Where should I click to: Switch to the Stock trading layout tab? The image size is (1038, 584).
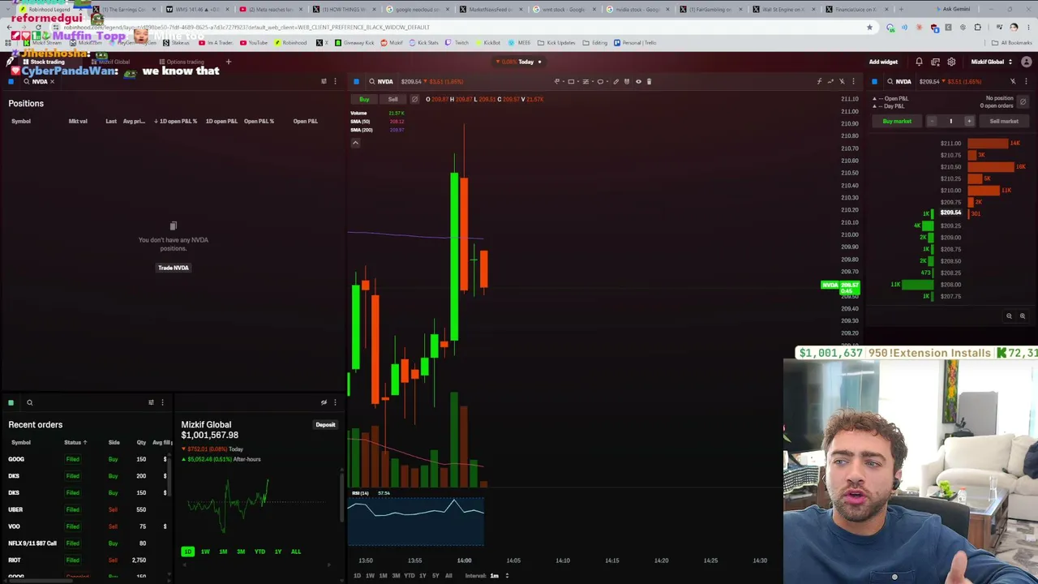[x=44, y=62]
